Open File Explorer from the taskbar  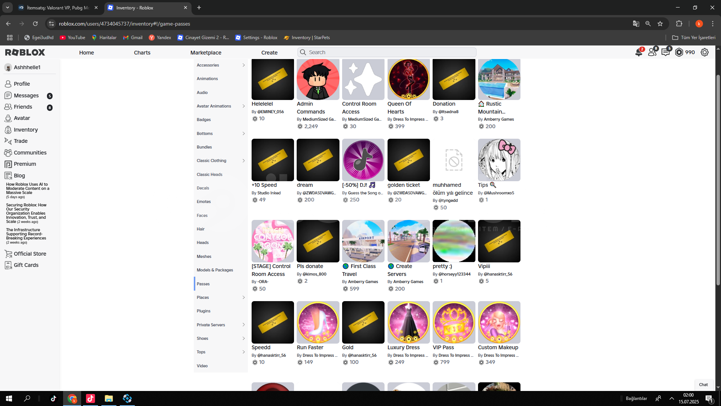tap(109, 398)
